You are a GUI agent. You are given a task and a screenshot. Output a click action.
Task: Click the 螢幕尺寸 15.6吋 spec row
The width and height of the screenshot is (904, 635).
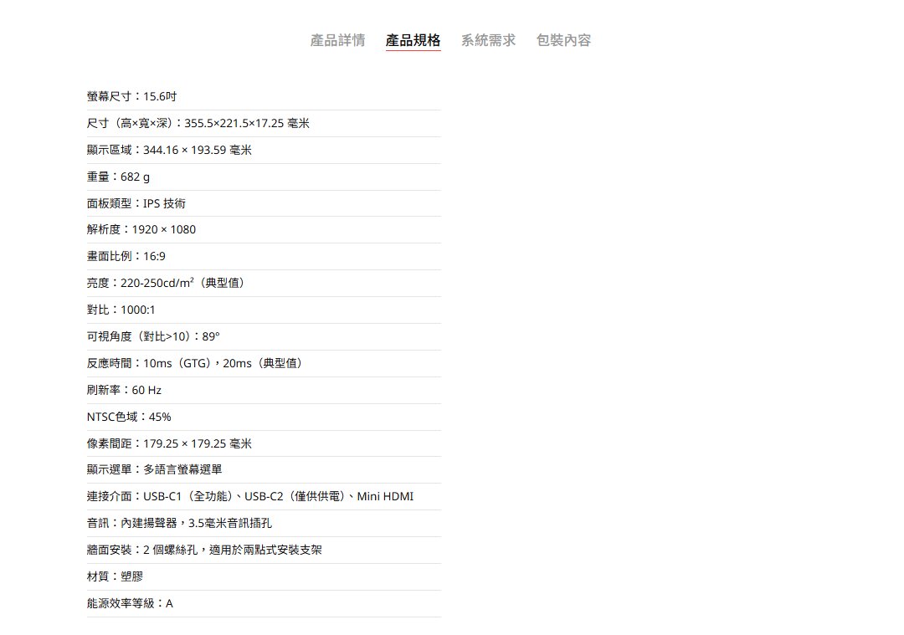(x=131, y=97)
